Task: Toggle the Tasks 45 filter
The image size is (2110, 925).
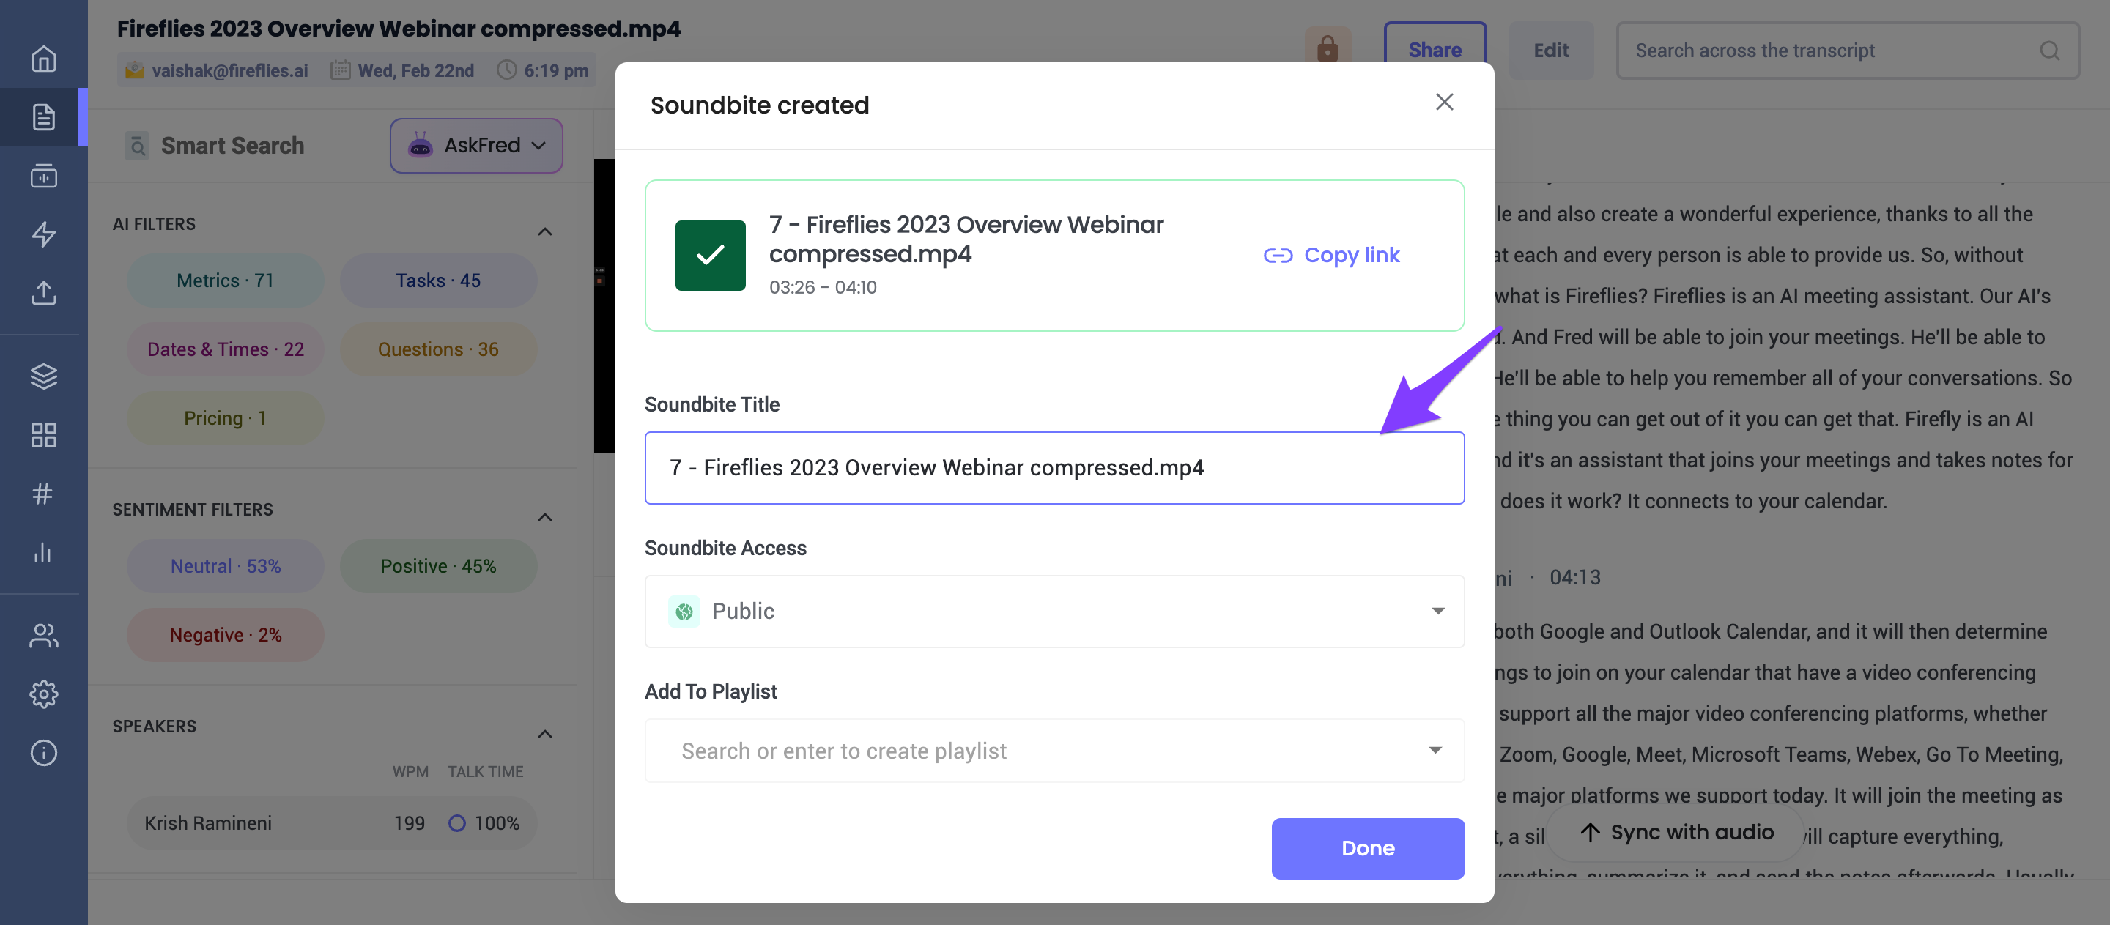Action: 438,281
